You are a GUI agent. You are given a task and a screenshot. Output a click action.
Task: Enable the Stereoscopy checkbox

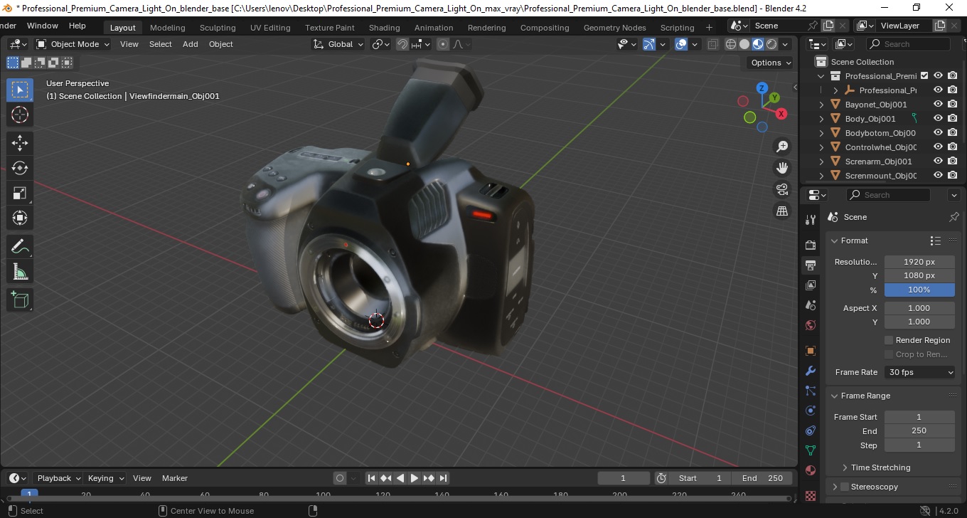click(845, 487)
